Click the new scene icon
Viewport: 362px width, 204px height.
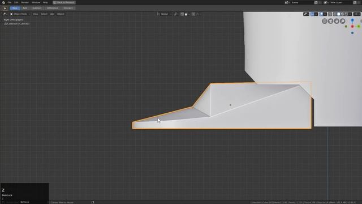click(316, 2)
